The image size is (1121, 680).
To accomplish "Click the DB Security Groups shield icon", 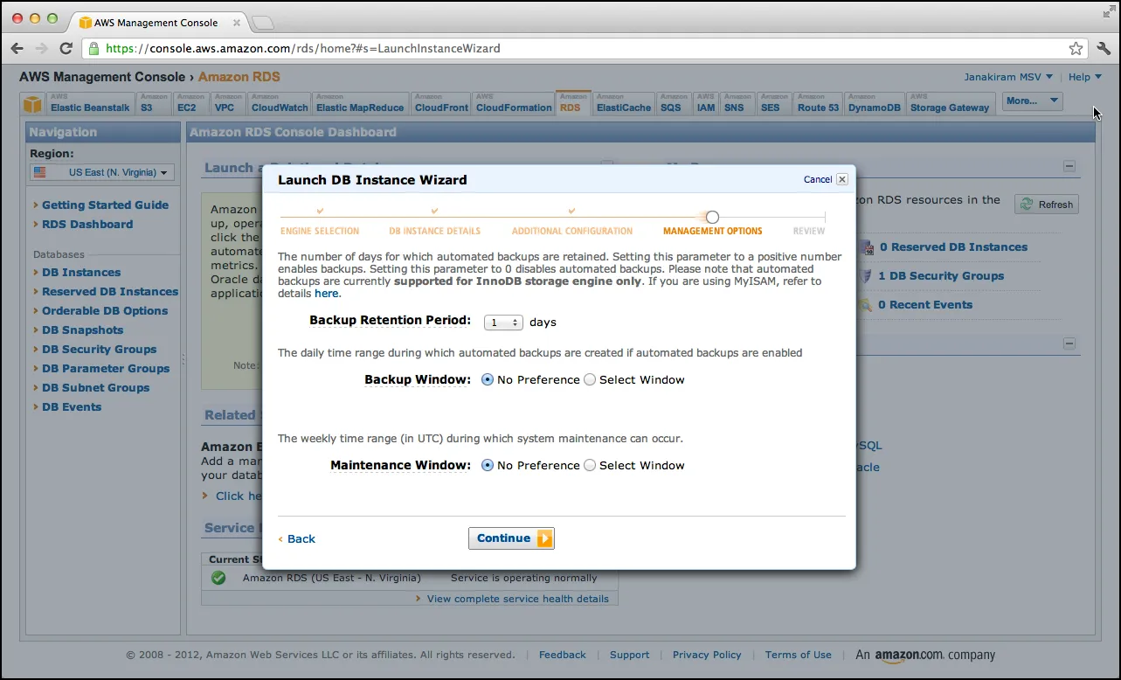I will [866, 276].
